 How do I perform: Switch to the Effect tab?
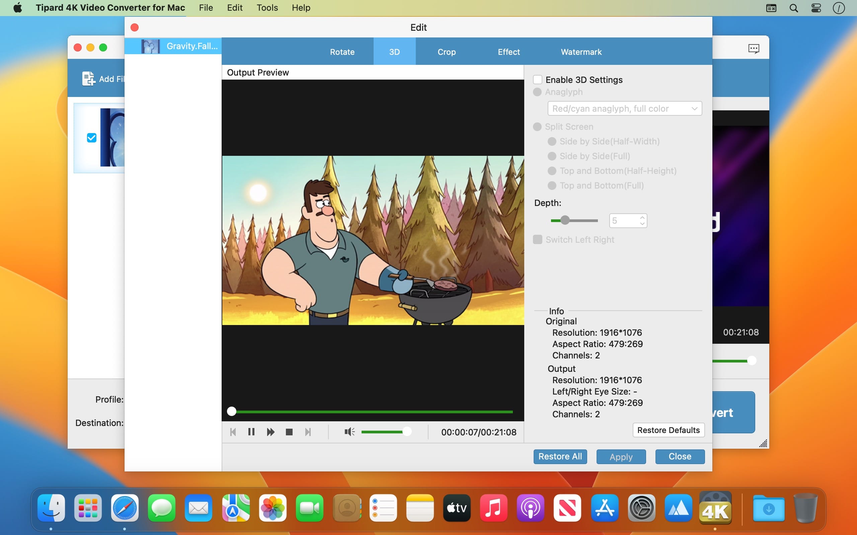[x=509, y=51]
